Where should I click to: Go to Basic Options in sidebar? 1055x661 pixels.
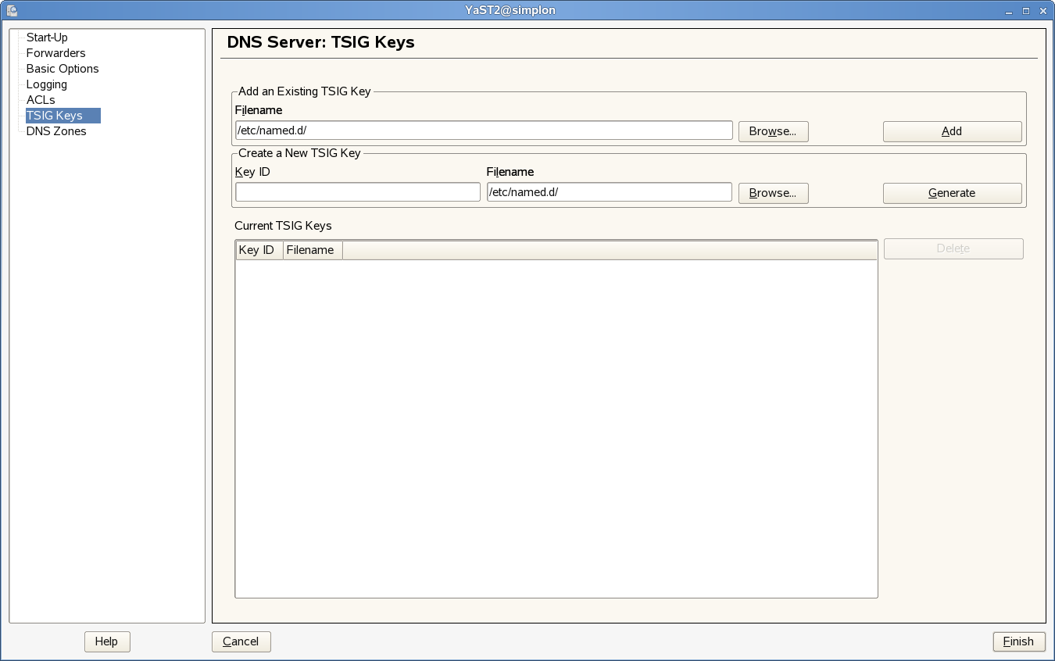point(63,69)
